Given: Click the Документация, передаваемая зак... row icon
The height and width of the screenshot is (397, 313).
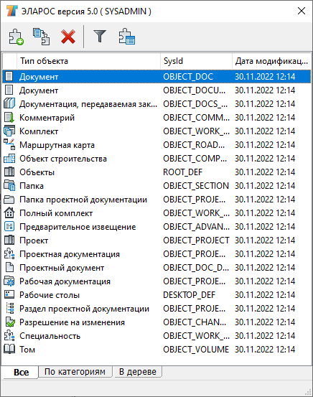Looking at the screenshot, I should 9,104.
